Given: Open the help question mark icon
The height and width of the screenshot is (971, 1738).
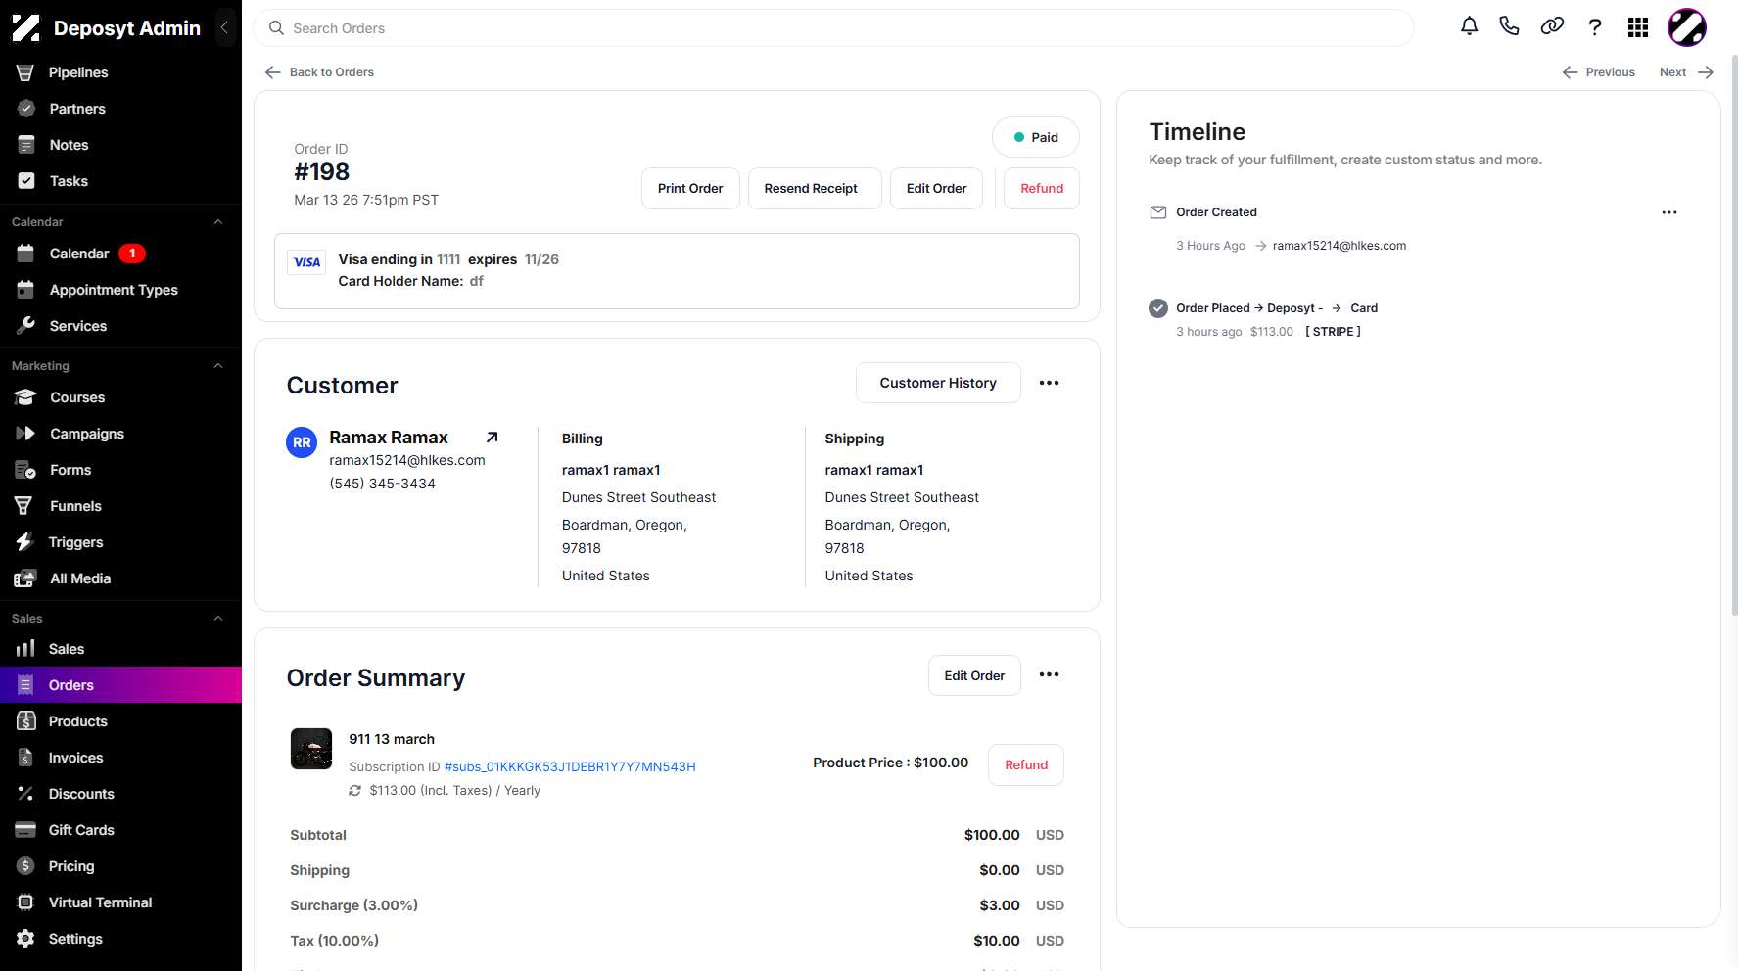Looking at the screenshot, I should 1595,27.
